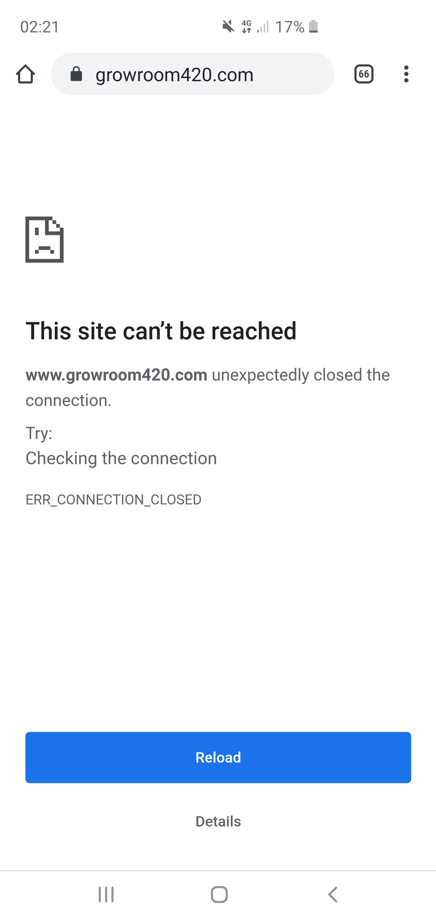The image size is (436, 921).
Task: Tap the signal strength indicator
Action: [x=263, y=27]
